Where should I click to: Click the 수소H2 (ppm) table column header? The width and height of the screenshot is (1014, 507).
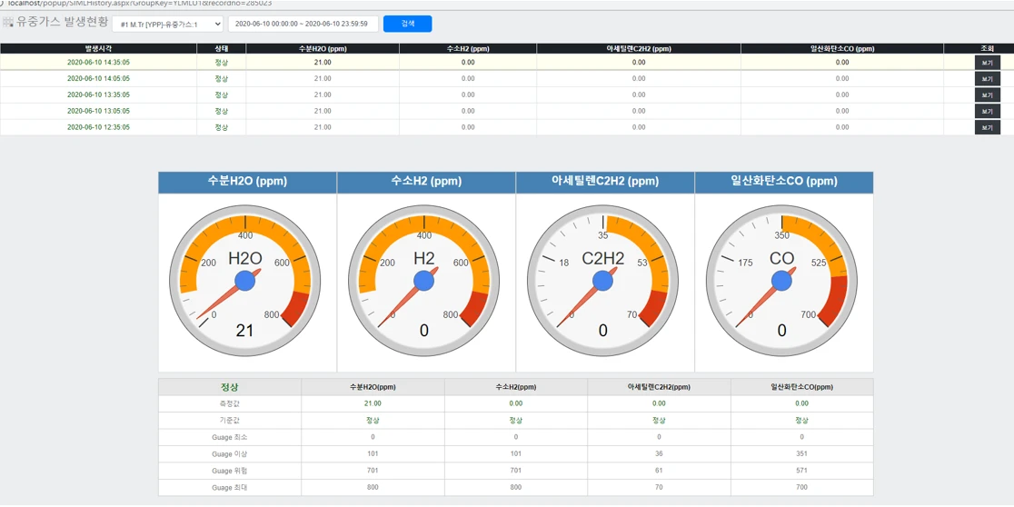coord(468,48)
